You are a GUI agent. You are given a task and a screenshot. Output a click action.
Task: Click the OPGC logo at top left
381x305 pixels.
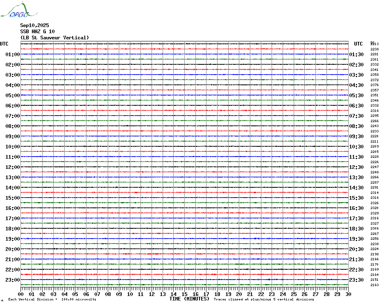click(19, 10)
